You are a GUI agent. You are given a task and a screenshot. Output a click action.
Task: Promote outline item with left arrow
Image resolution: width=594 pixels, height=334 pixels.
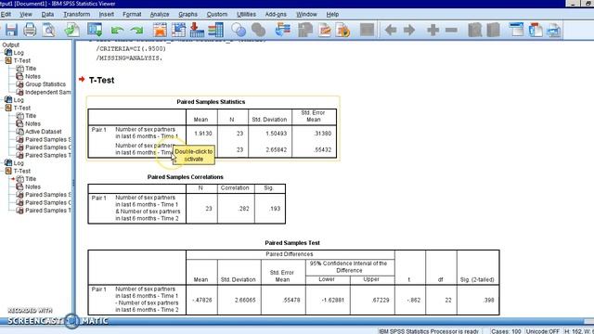[391, 30]
